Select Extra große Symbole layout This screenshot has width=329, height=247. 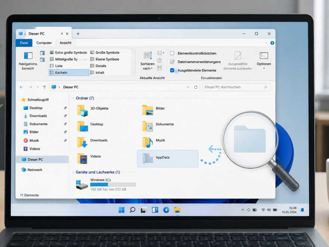(x=68, y=52)
